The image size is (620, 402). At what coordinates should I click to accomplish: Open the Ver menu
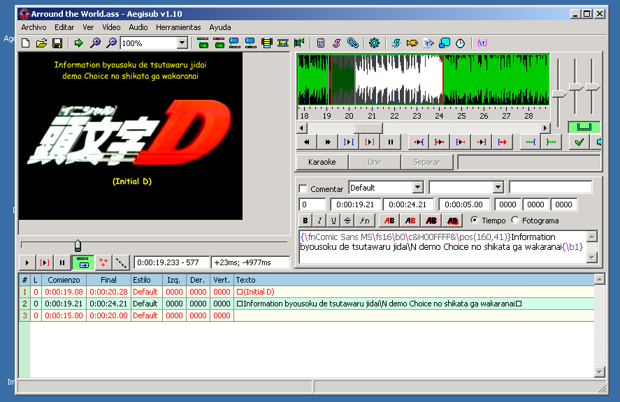click(88, 27)
